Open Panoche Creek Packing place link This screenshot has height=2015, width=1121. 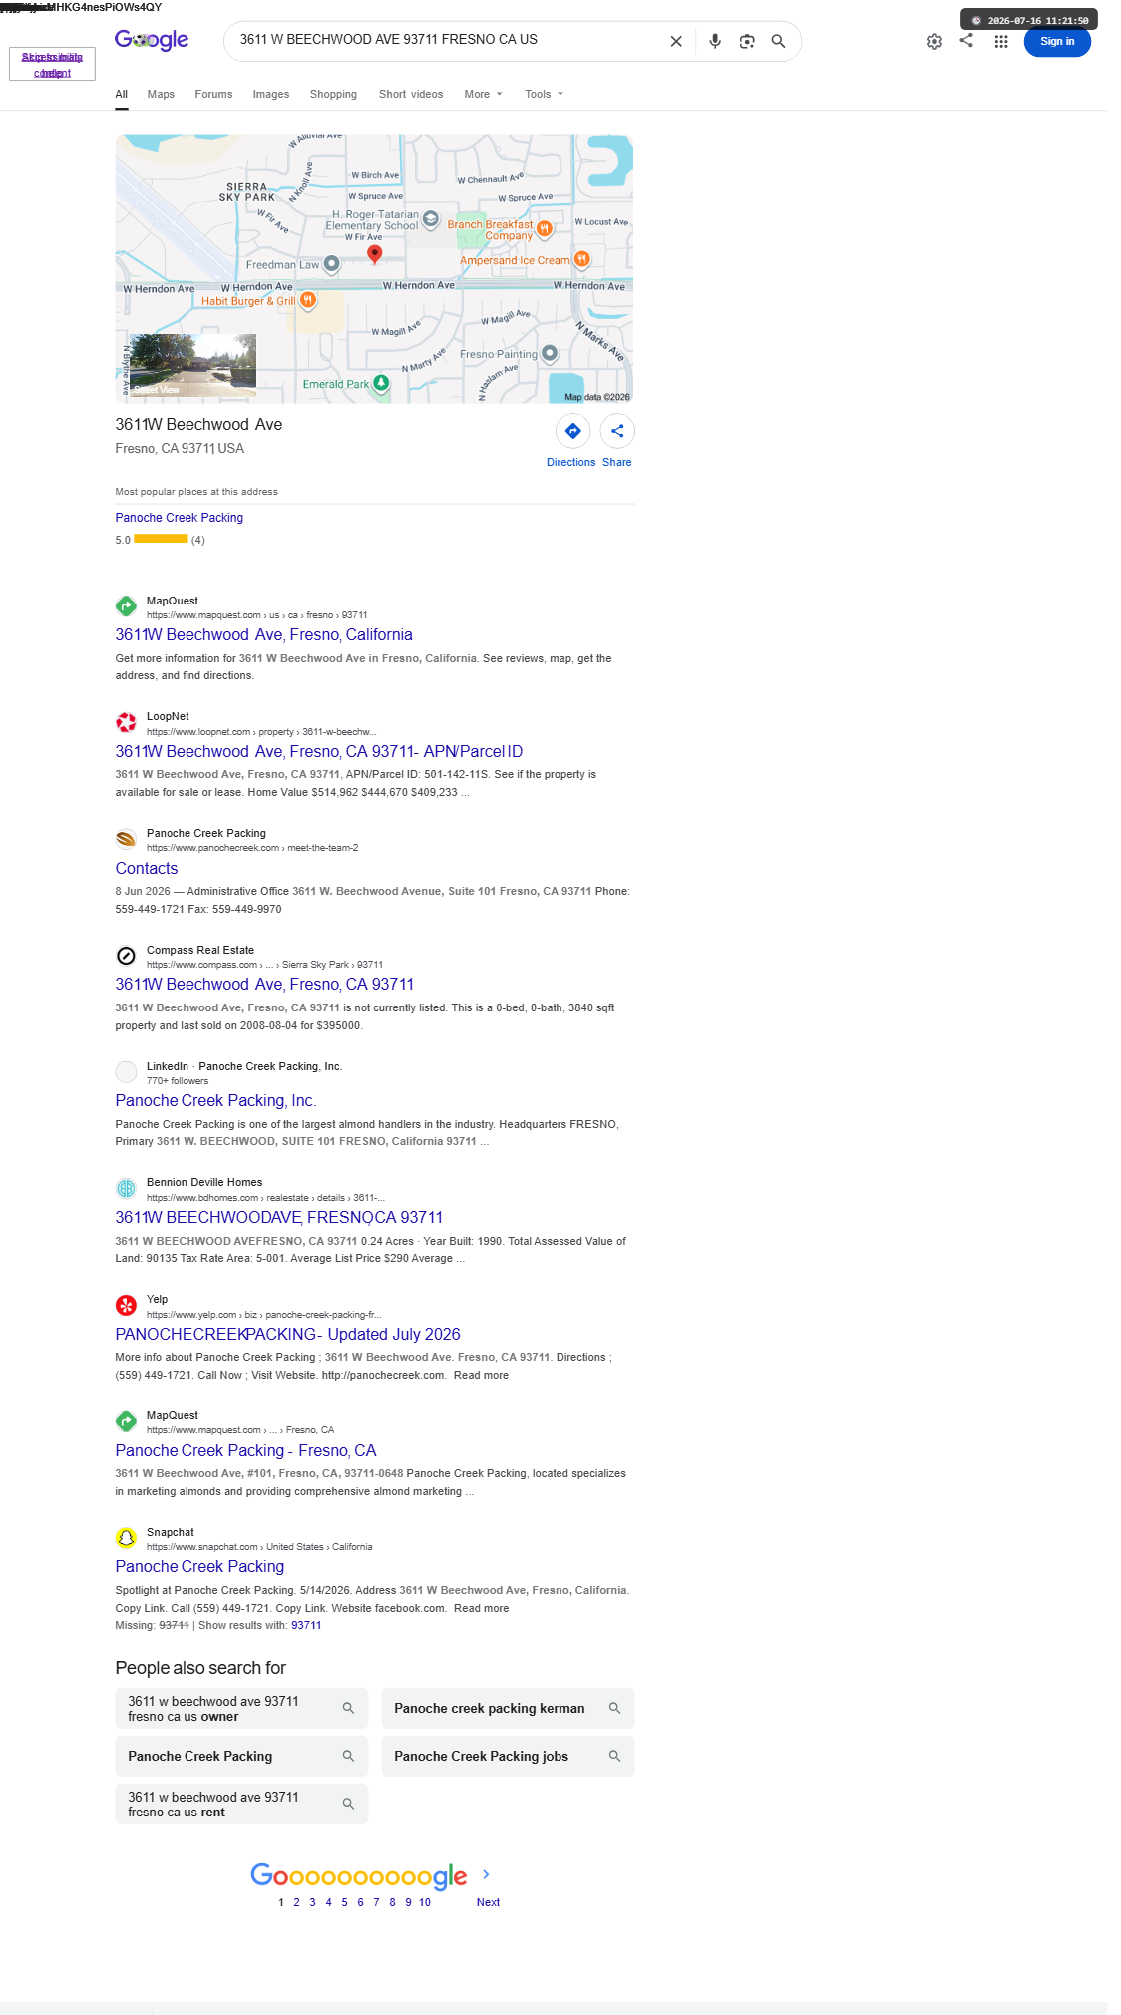(x=179, y=518)
